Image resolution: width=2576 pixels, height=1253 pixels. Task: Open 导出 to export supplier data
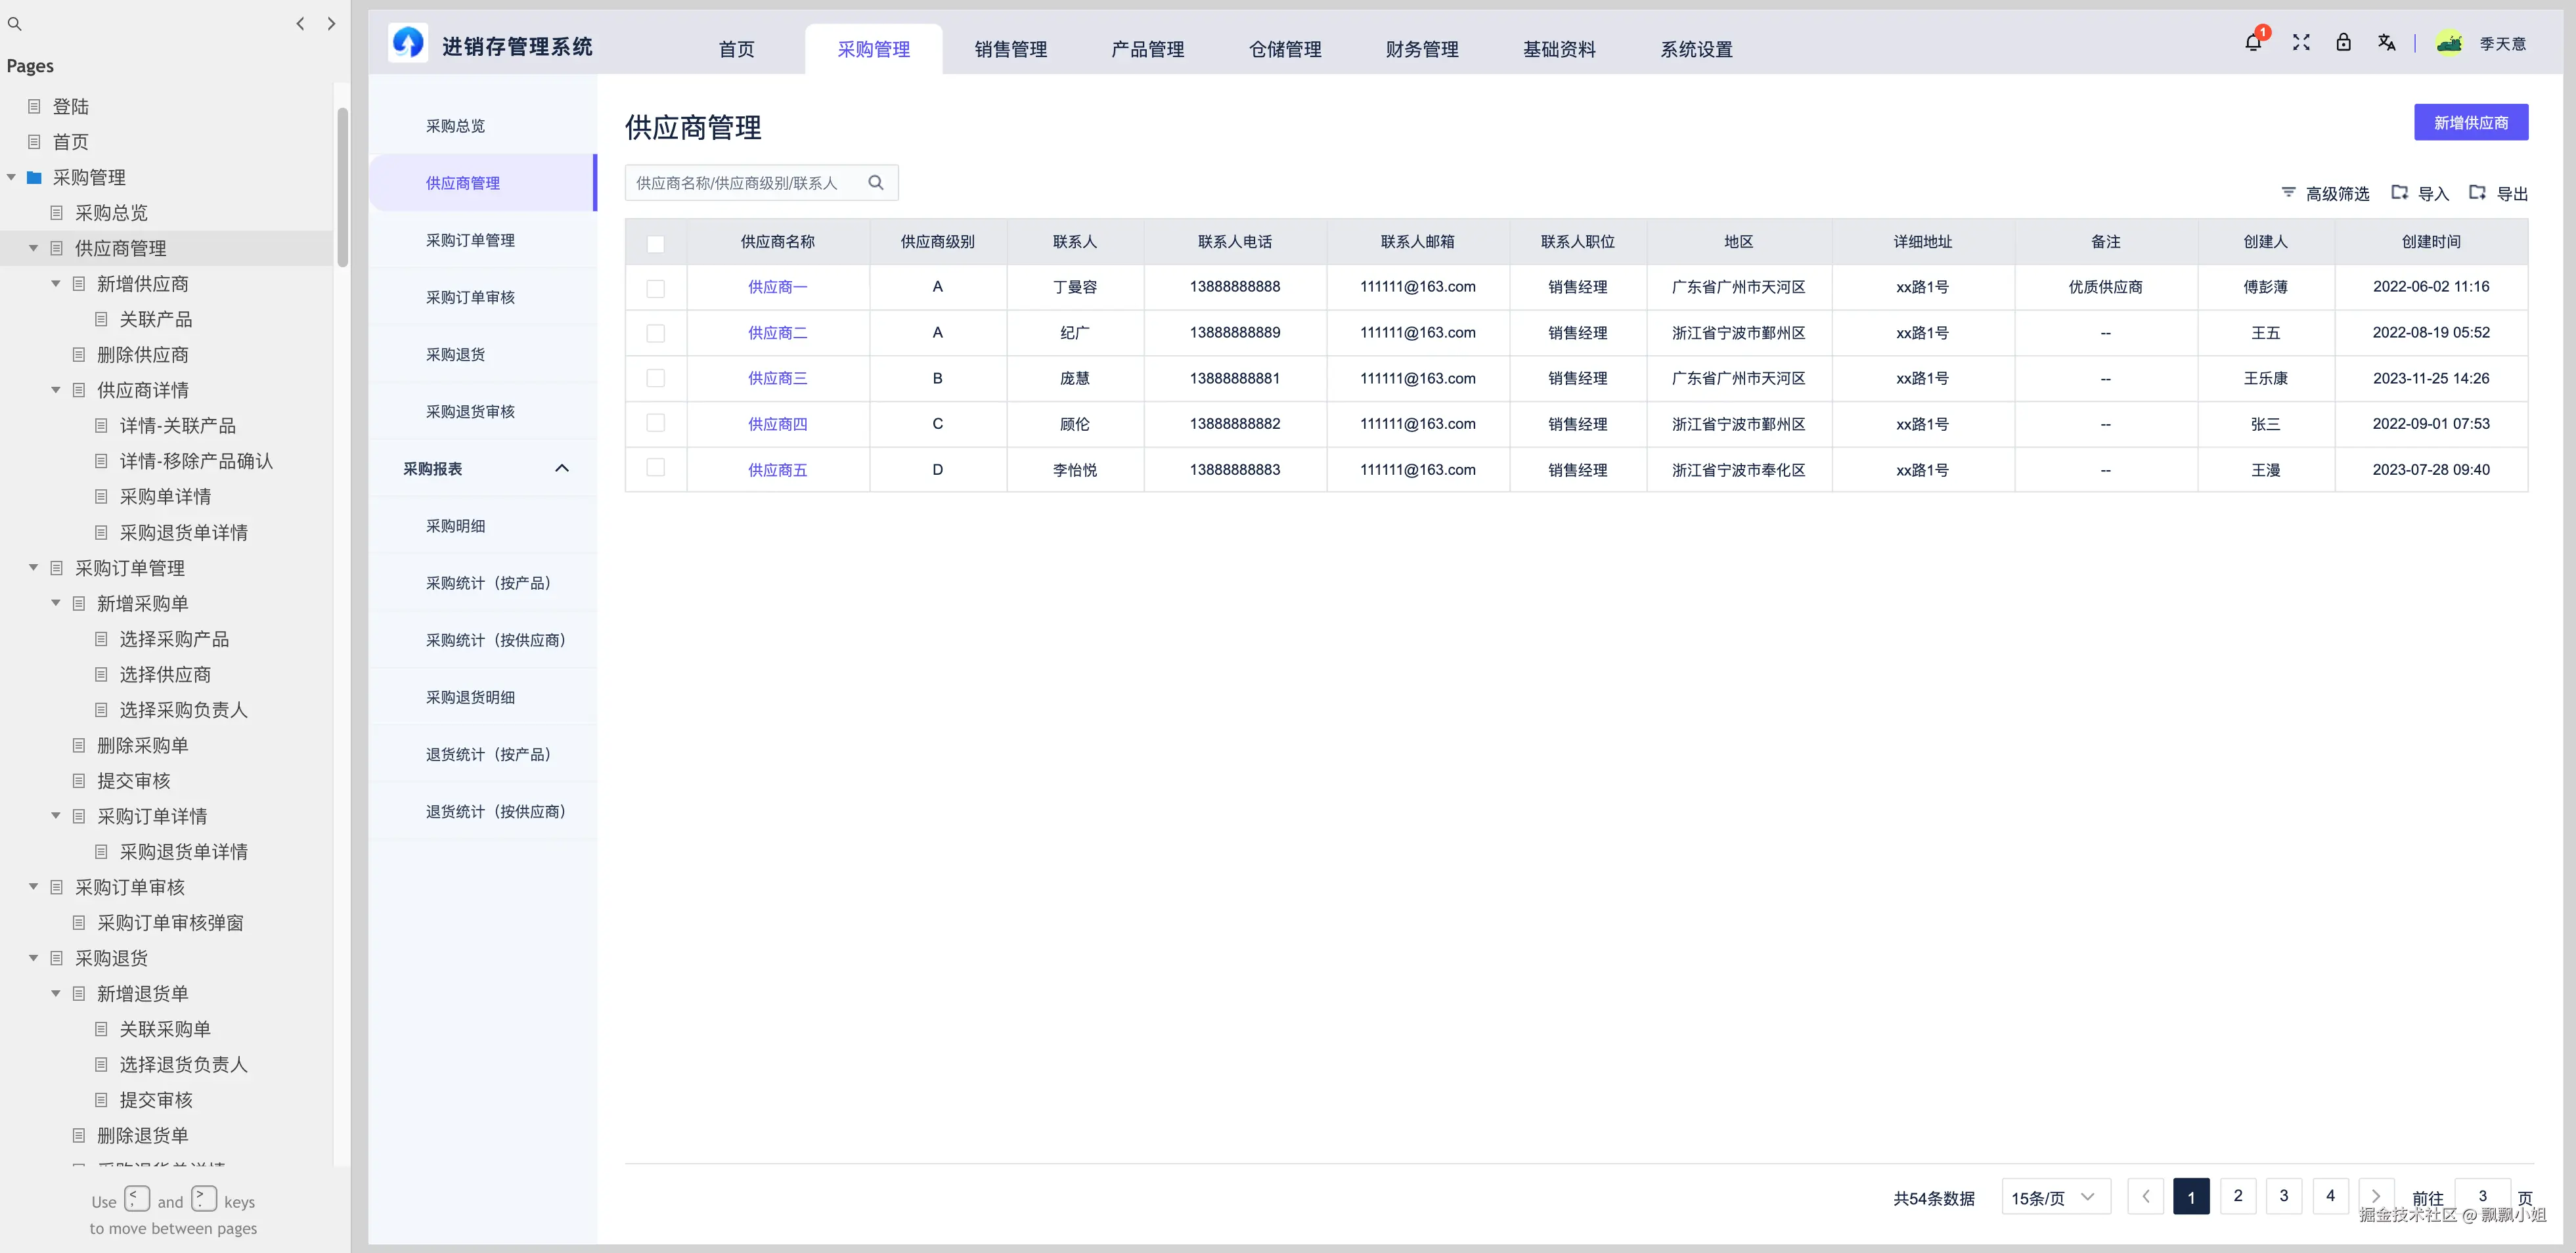pyautogui.click(x=2498, y=192)
